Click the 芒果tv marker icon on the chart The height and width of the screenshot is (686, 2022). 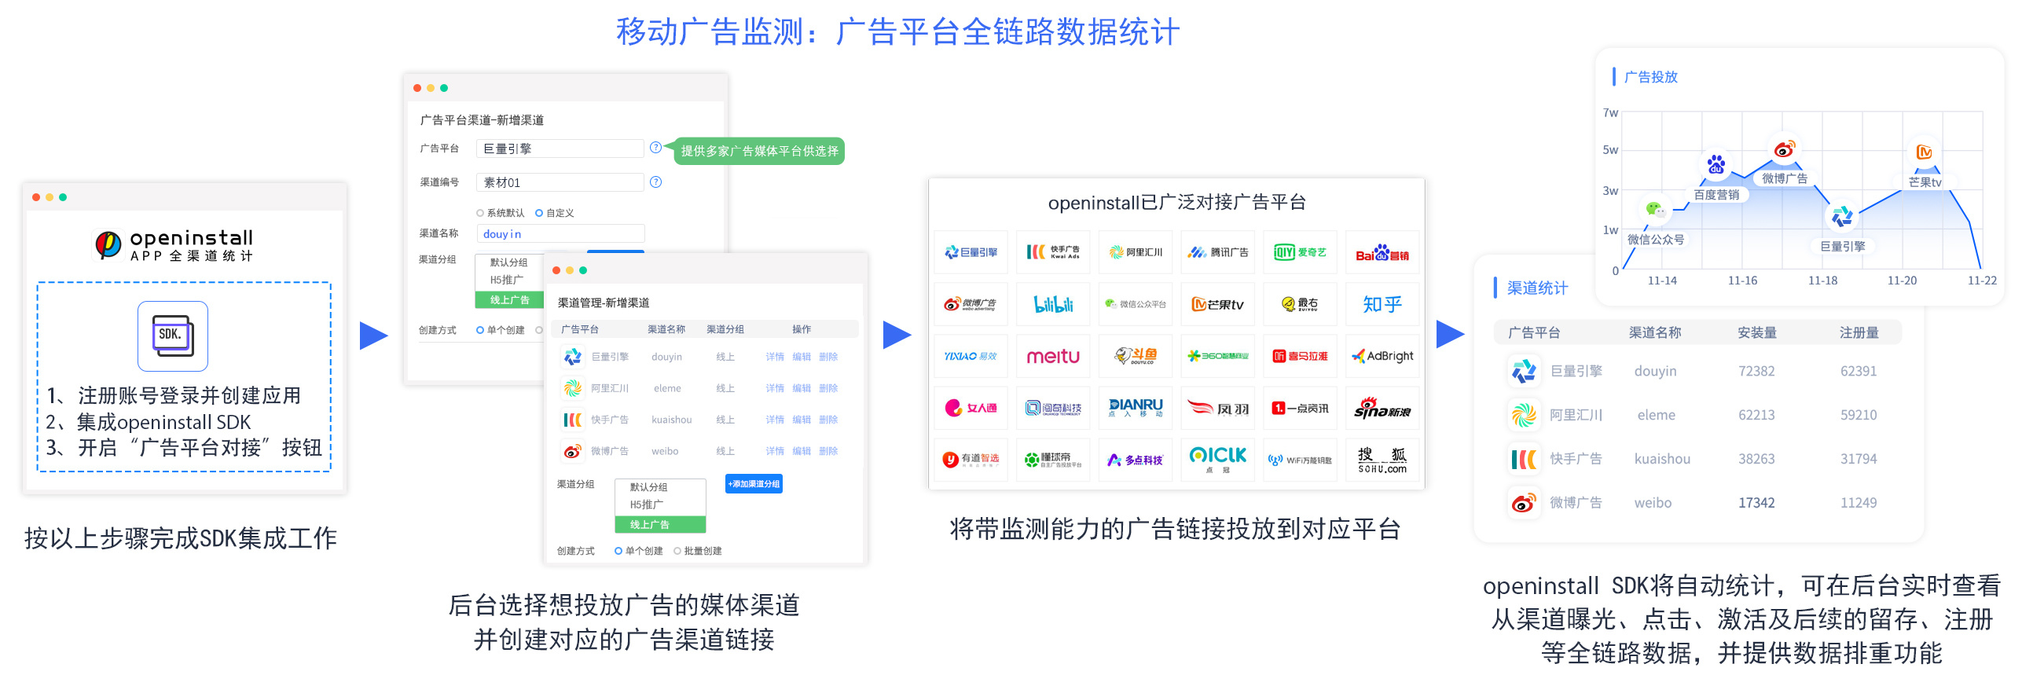tap(1925, 152)
